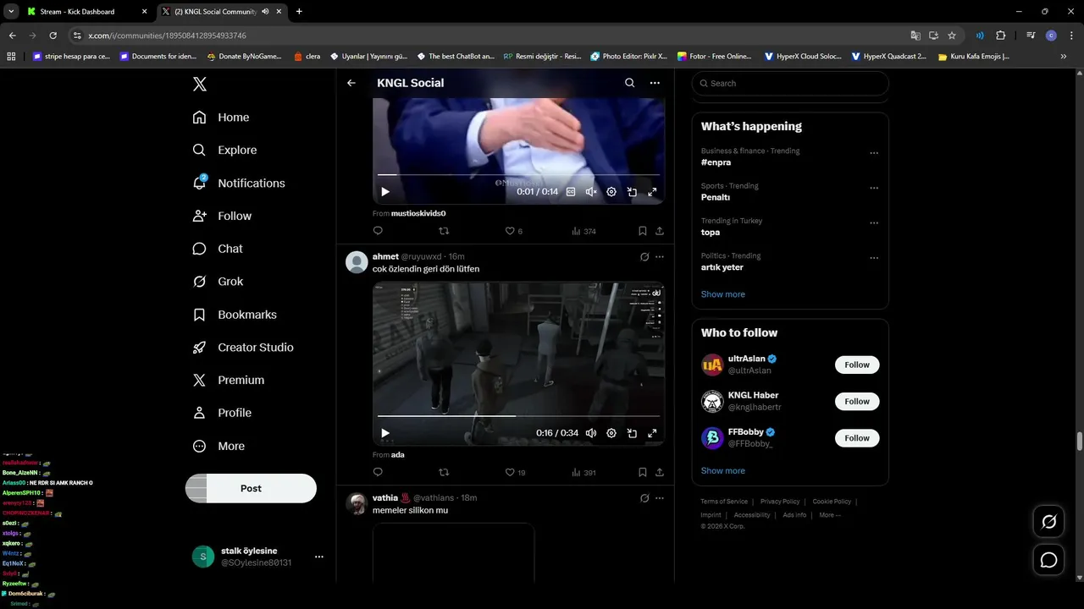Unmute the 0:14 video
The image size is (1084, 609).
coord(591,192)
